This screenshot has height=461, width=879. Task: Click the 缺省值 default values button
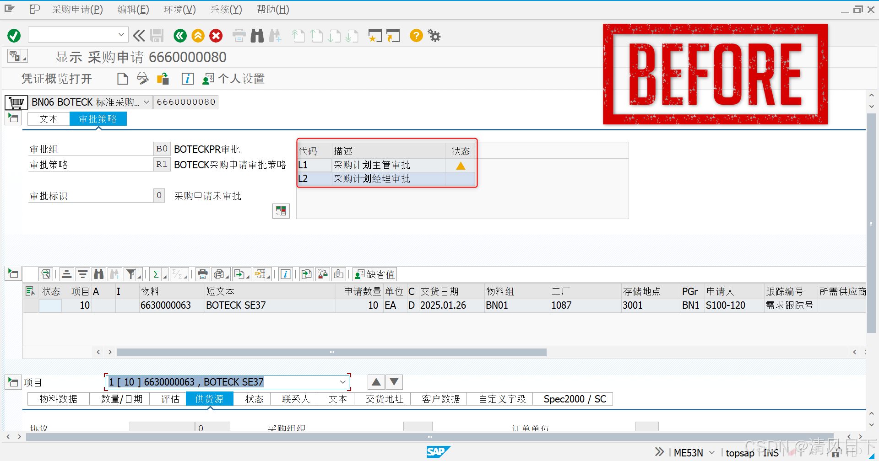pyautogui.click(x=374, y=273)
